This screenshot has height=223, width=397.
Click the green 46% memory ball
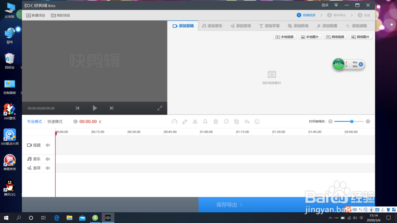[x=338, y=64]
